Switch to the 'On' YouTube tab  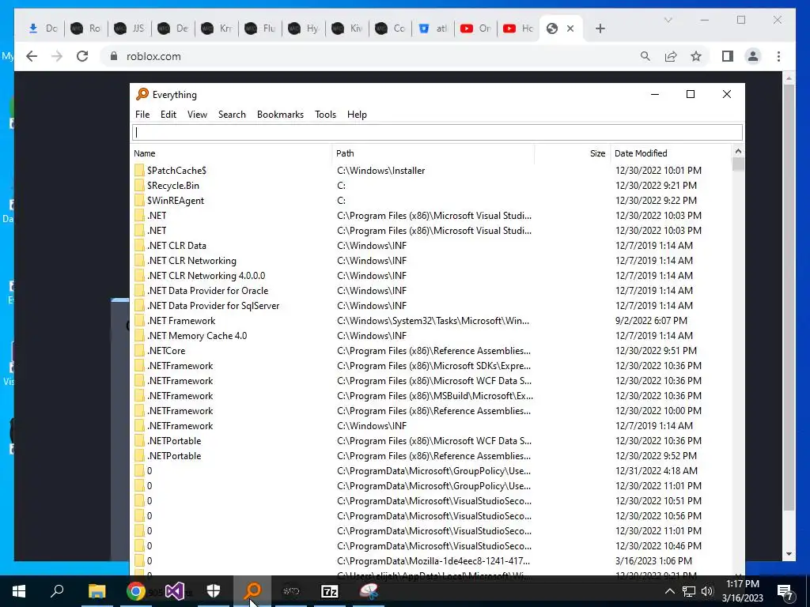click(x=475, y=28)
